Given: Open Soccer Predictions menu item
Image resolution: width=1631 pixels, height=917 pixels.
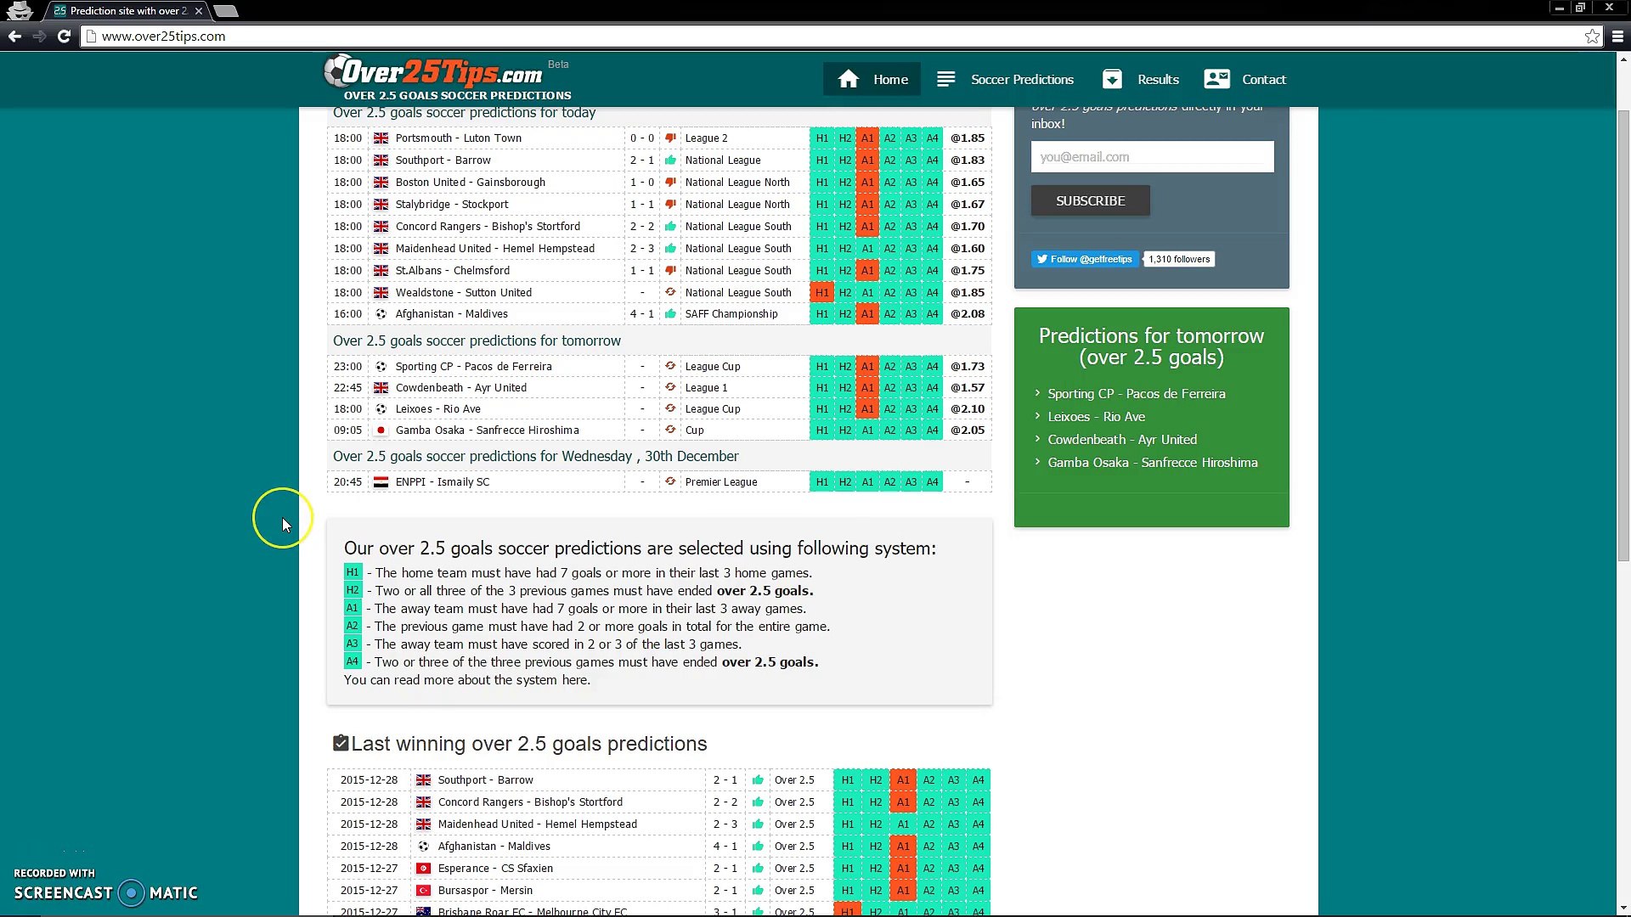Looking at the screenshot, I should pyautogui.click(x=1005, y=79).
